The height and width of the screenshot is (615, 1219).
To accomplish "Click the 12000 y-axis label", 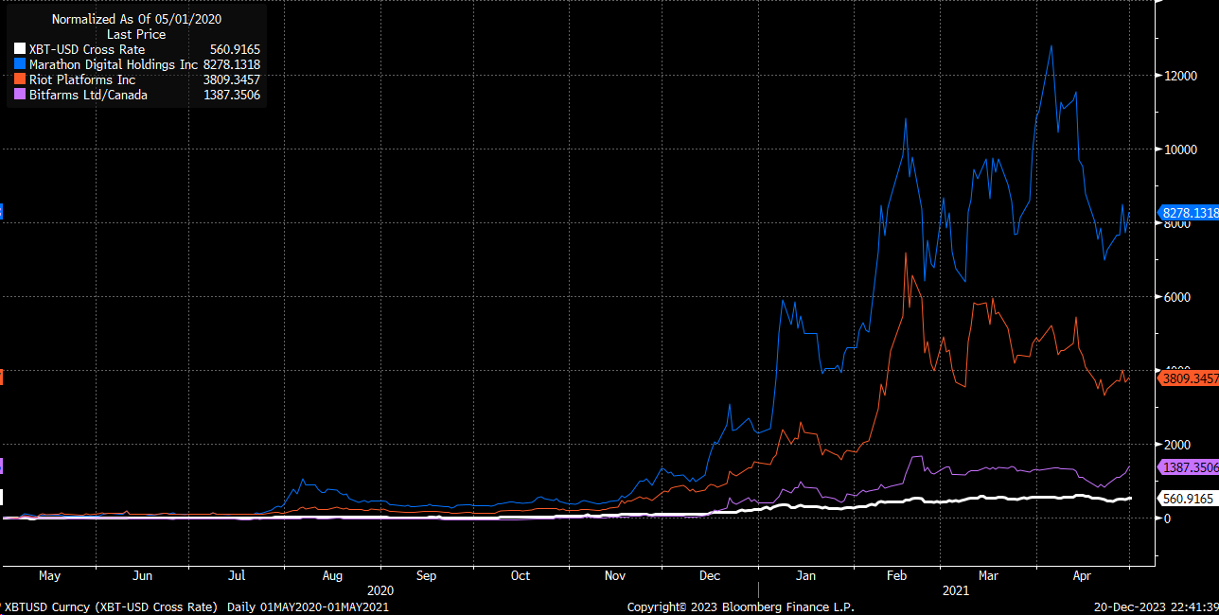I will point(1180,76).
